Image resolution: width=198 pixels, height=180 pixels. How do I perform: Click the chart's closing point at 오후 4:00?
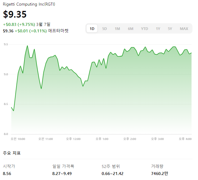[191, 53]
